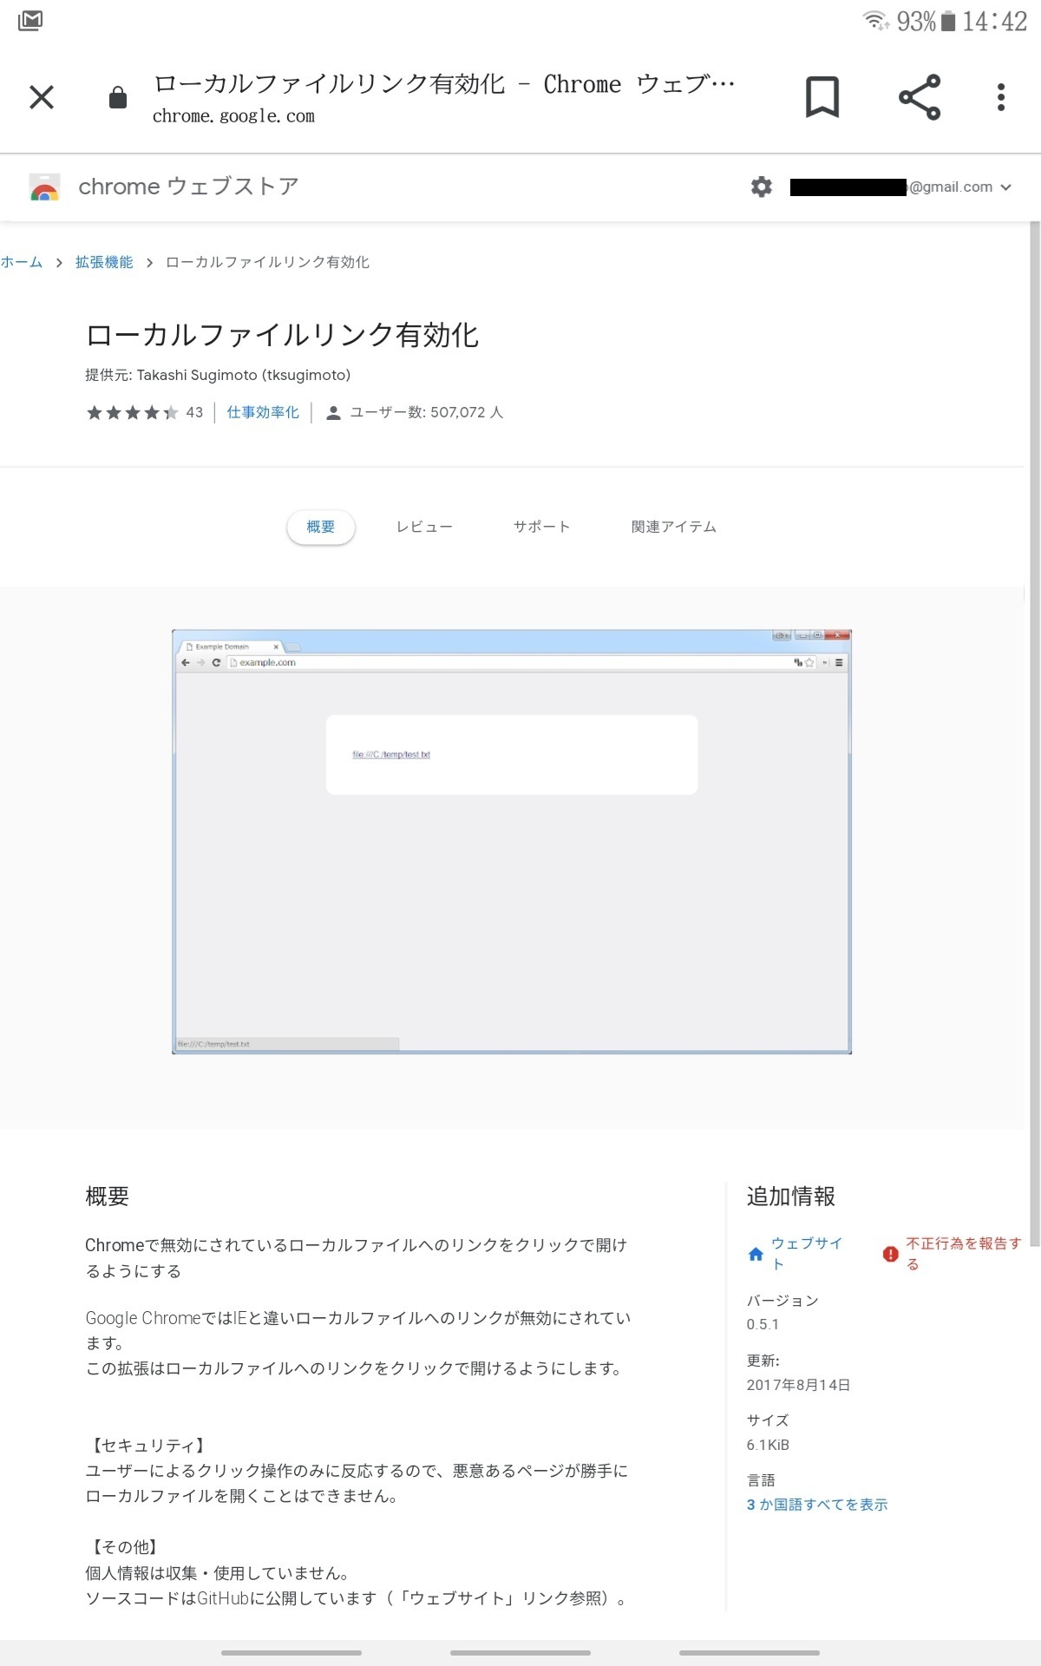Click the page vertical scrollbar
Screen dimensions: 1041x1666
pos(1034,733)
